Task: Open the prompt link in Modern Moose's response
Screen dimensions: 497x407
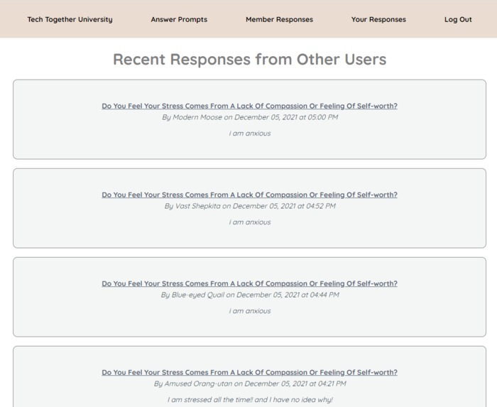Action: click(x=249, y=106)
